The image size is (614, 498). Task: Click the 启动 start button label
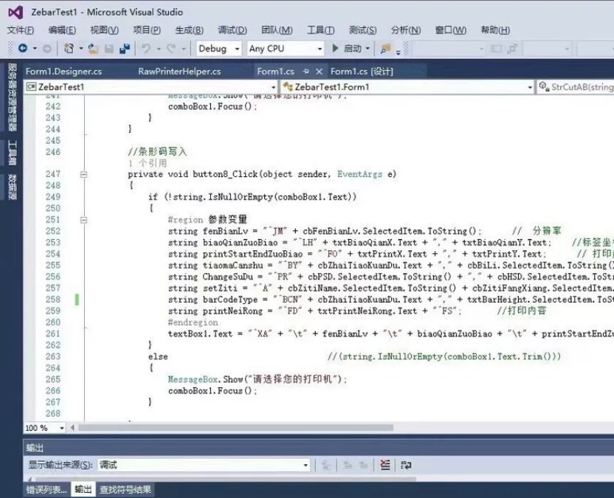pos(353,49)
